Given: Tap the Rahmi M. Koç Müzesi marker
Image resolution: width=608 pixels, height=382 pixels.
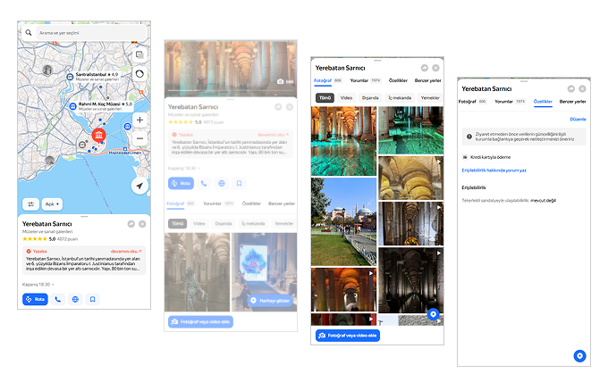Looking at the screenshot, I should (x=72, y=106).
